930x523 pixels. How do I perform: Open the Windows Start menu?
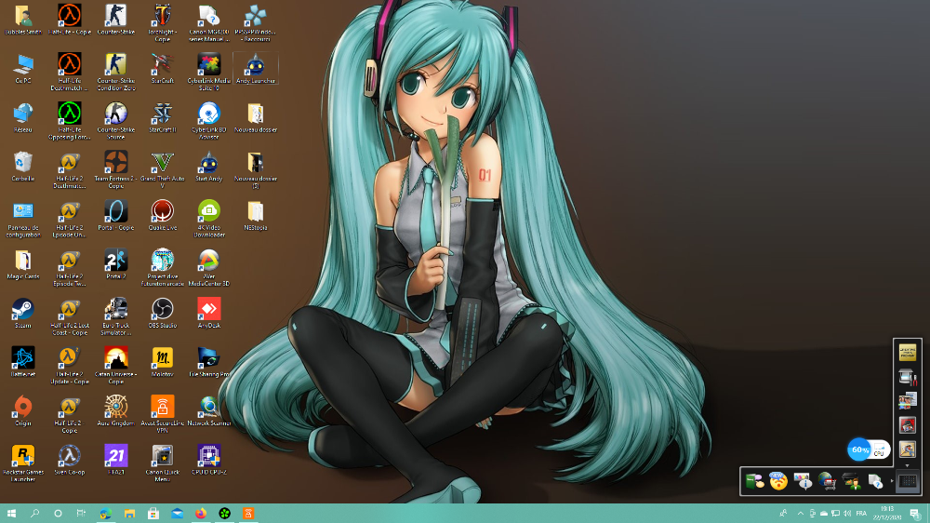click(11, 513)
